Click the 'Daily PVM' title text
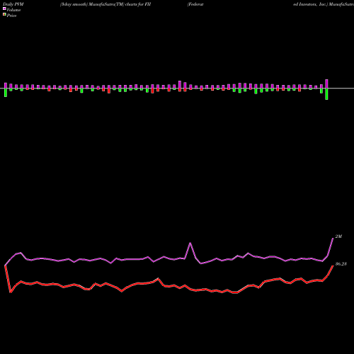 13,4
